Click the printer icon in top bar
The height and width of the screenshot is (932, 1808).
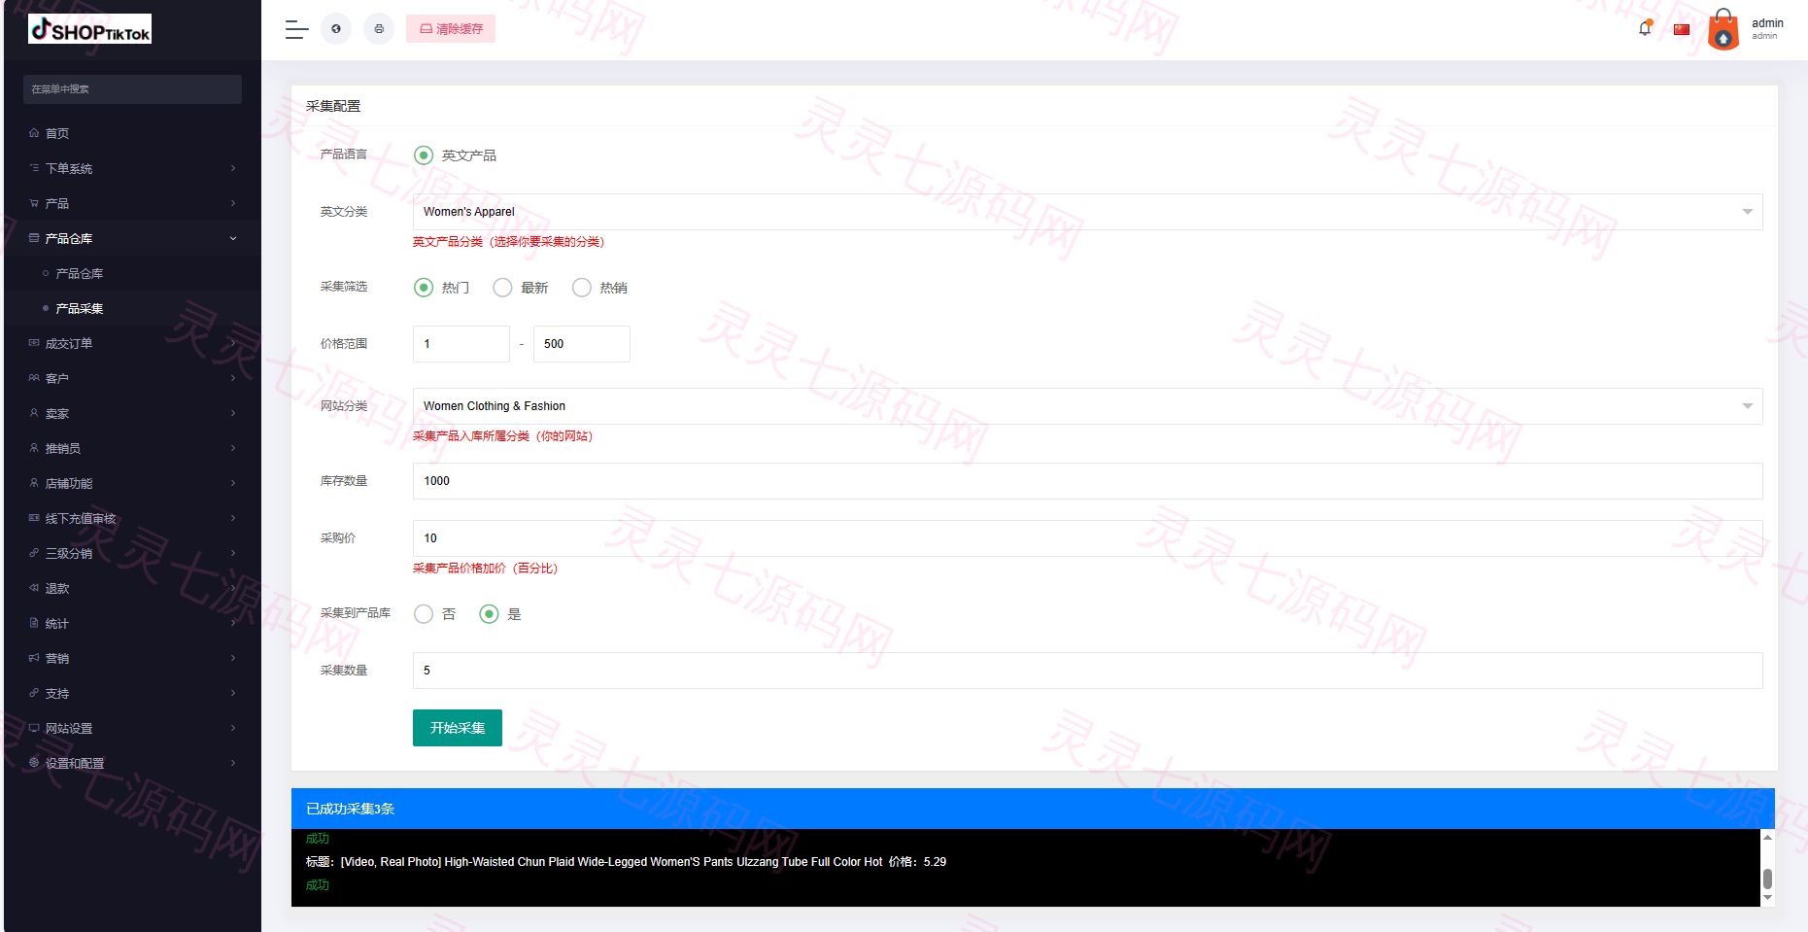(379, 29)
